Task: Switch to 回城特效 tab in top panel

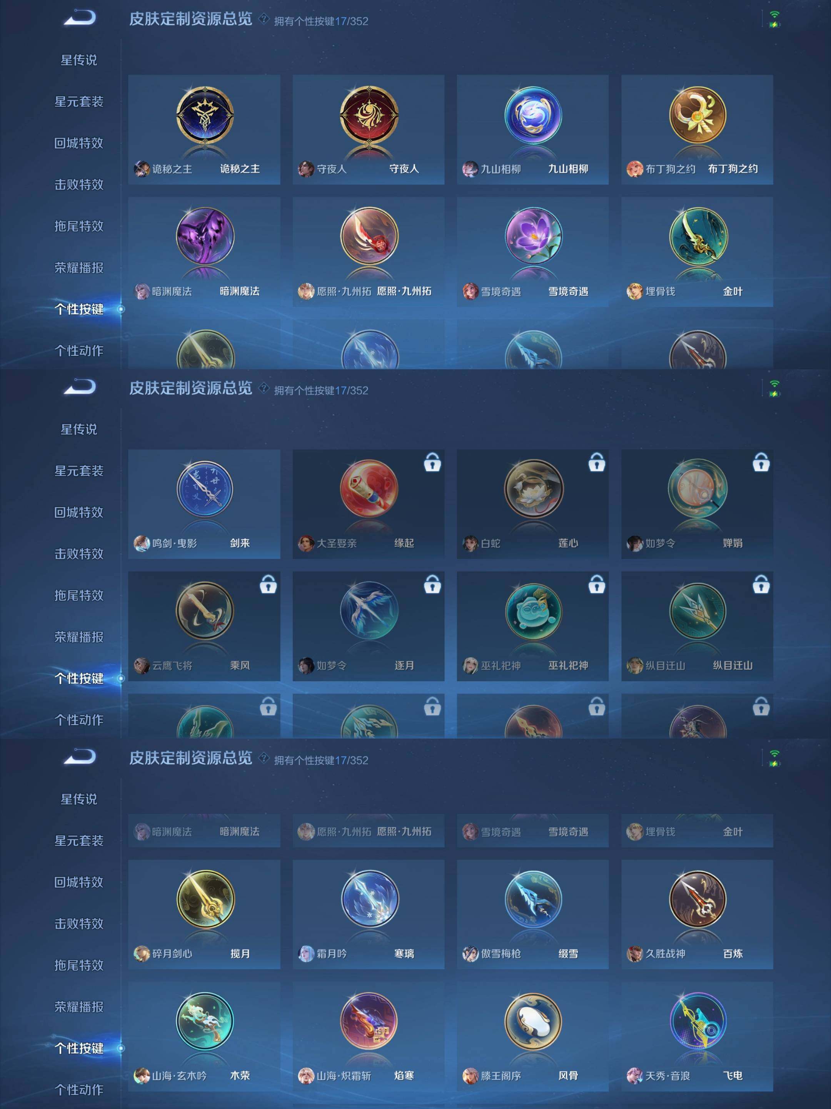Action: (78, 143)
